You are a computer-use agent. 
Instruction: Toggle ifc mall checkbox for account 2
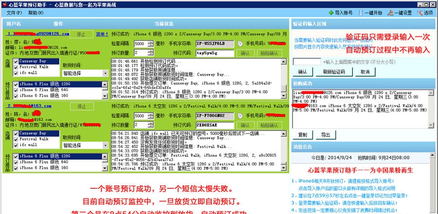16,145
